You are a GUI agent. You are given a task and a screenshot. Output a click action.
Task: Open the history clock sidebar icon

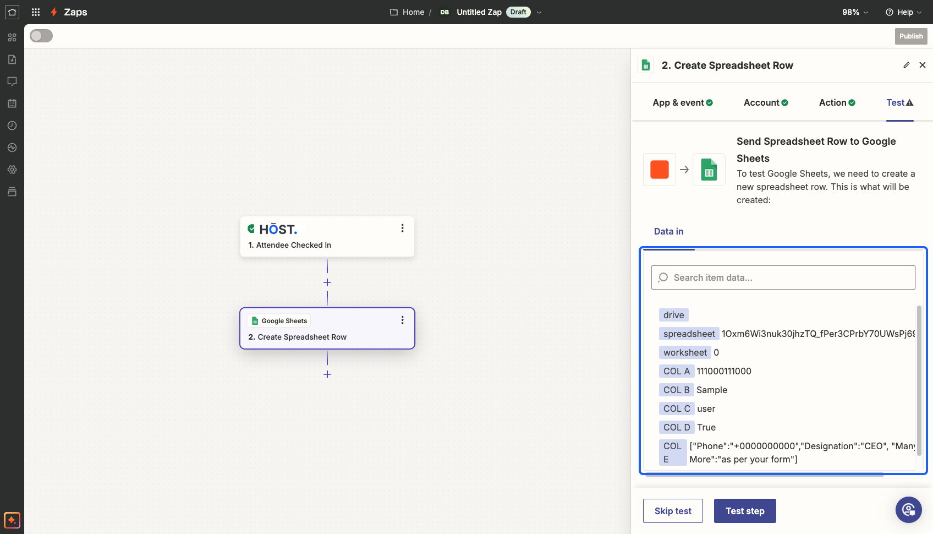pos(12,126)
